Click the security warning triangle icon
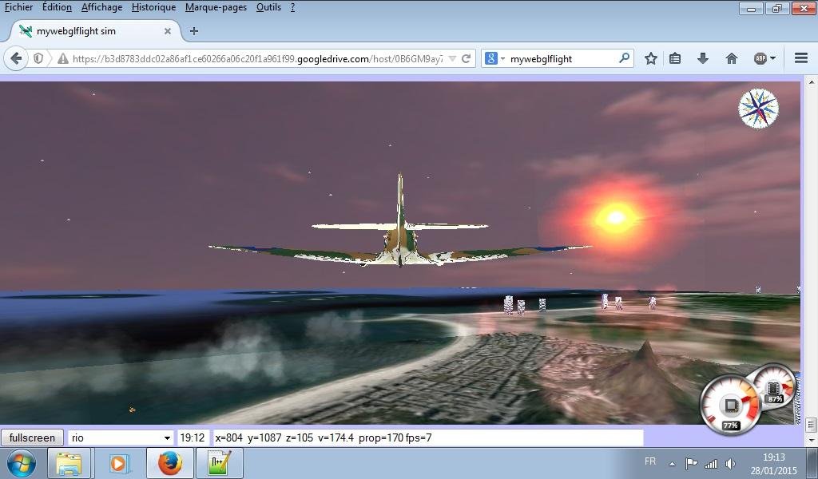 click(x=63, y=59)
